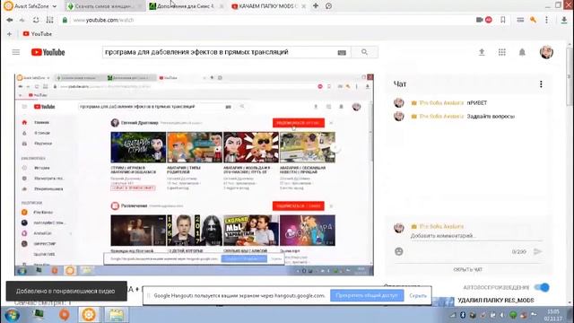Screen dimensions: 574x323
Task: Click the streamed video player area
Action: coord(194,175)
